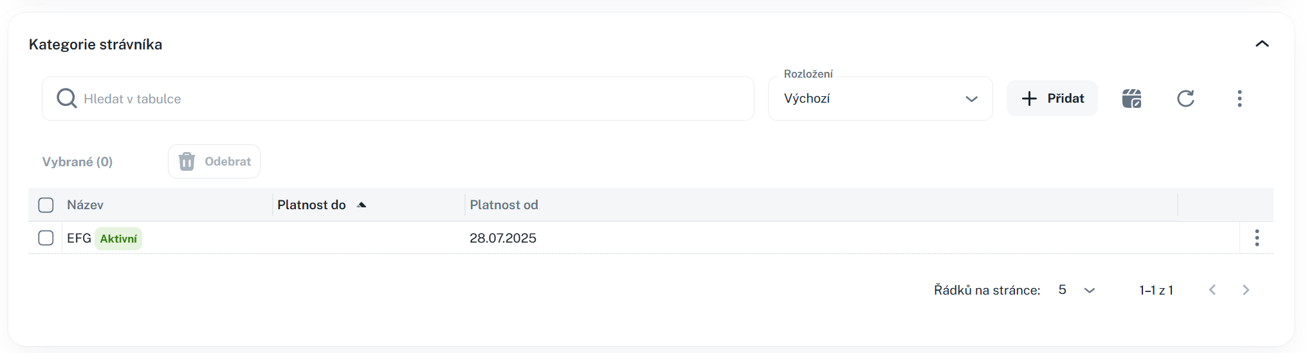
Task: Sort by the Název column header
Action: click(85, 205)
